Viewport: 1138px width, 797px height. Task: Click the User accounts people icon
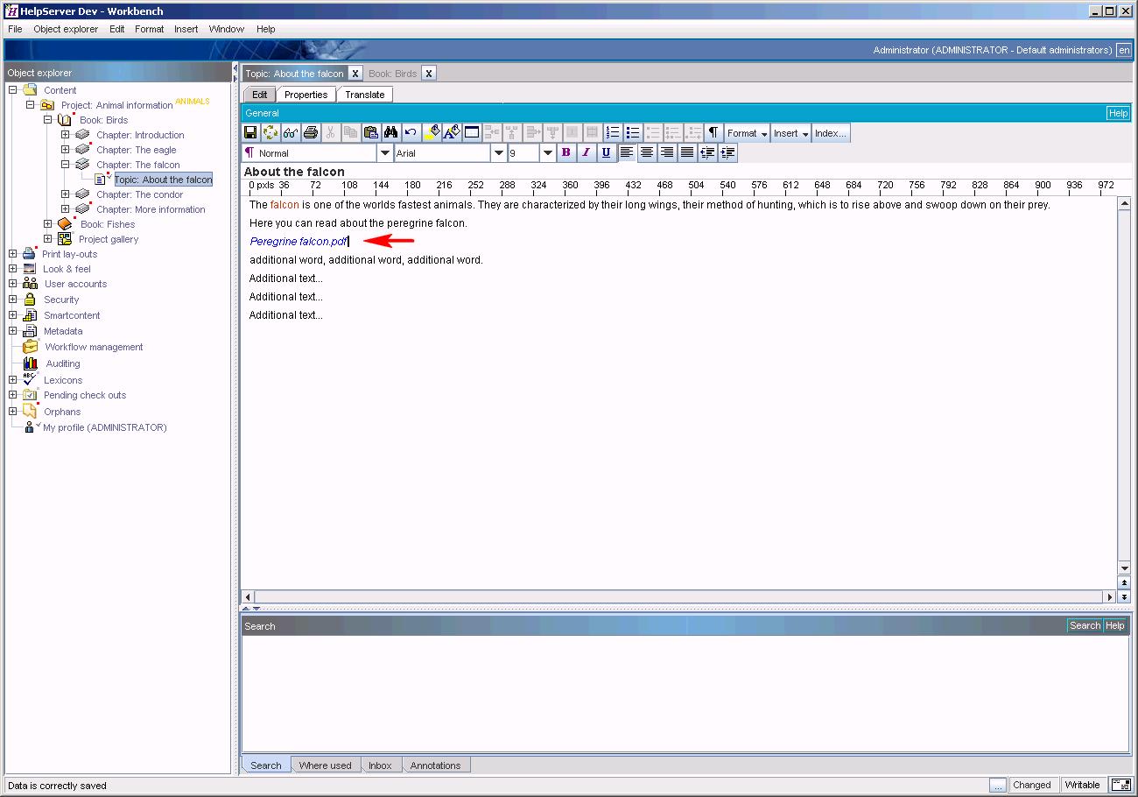point(31,284)
